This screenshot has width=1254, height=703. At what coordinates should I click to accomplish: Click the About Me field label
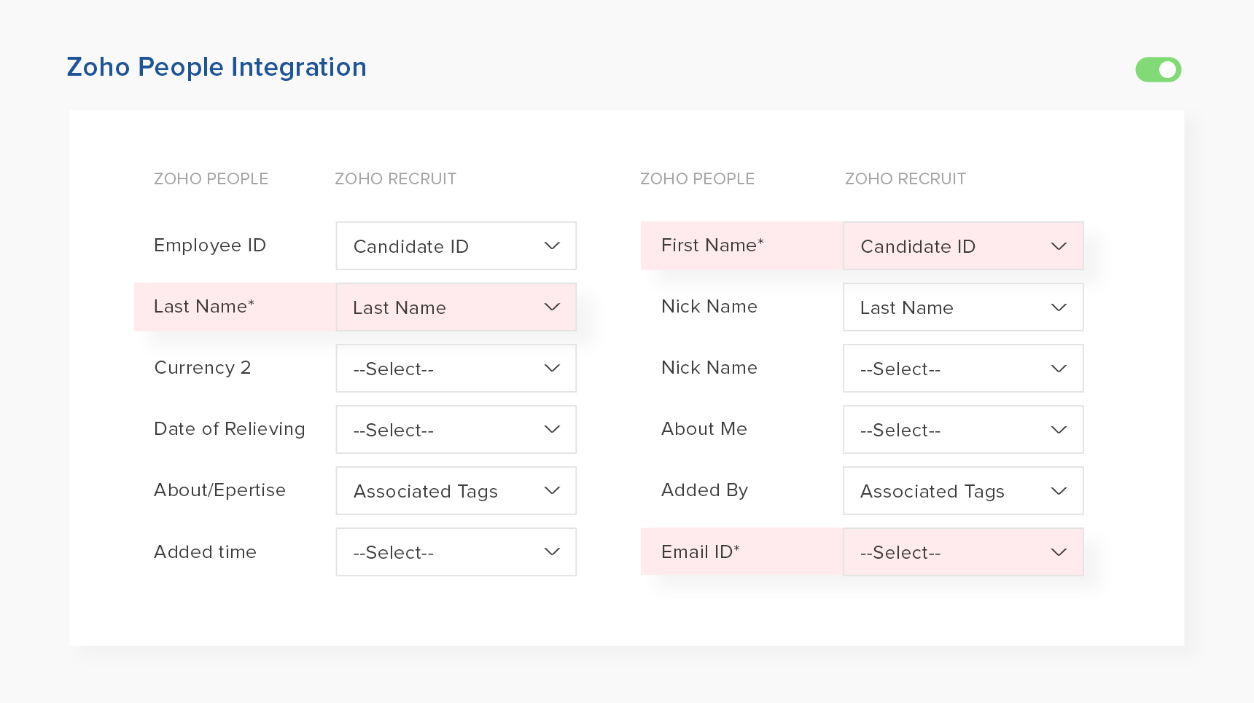pyautogui.click(x=704, y=429)
